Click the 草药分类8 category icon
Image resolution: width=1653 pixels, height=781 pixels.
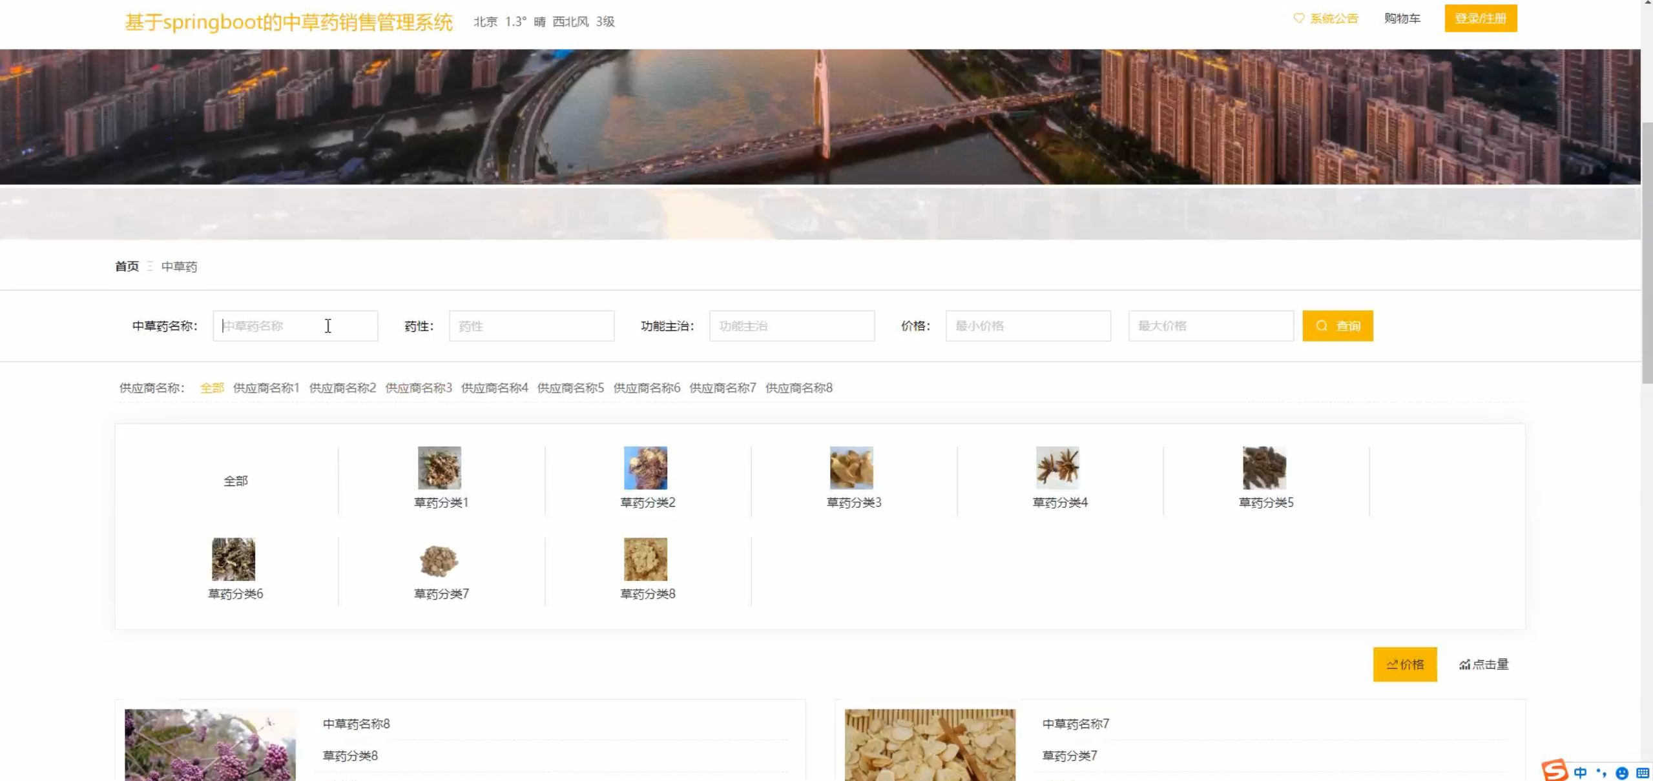pos(645,559)
